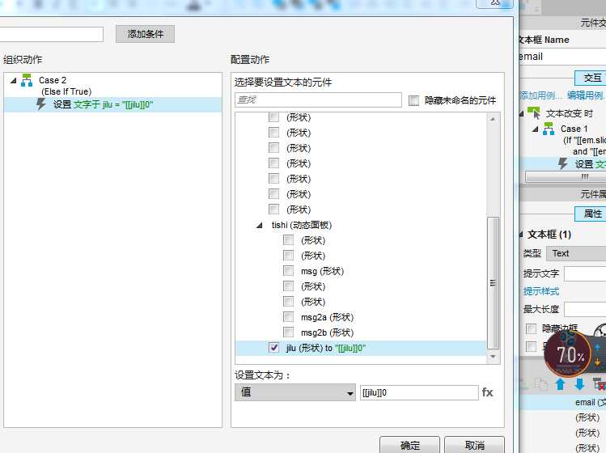
Task: Click the 查找 search field
Action: tap(318, 100)
